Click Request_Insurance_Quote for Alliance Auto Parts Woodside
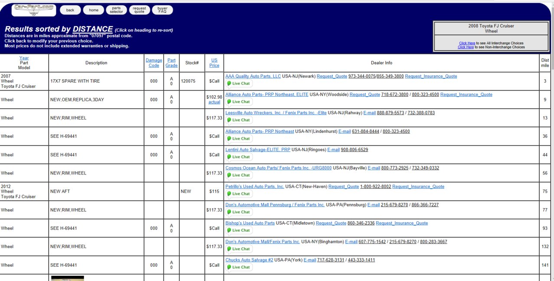Viewport: 554px width, 281px height. tap(466, 94)
